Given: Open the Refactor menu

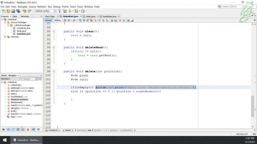Looking at the screenshot, I should (42, 7).
